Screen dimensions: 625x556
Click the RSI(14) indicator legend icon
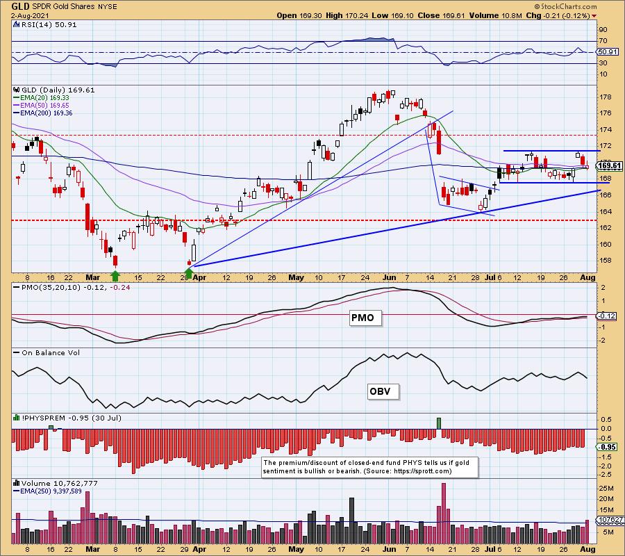pyautogui.click(x=16, y=24)
